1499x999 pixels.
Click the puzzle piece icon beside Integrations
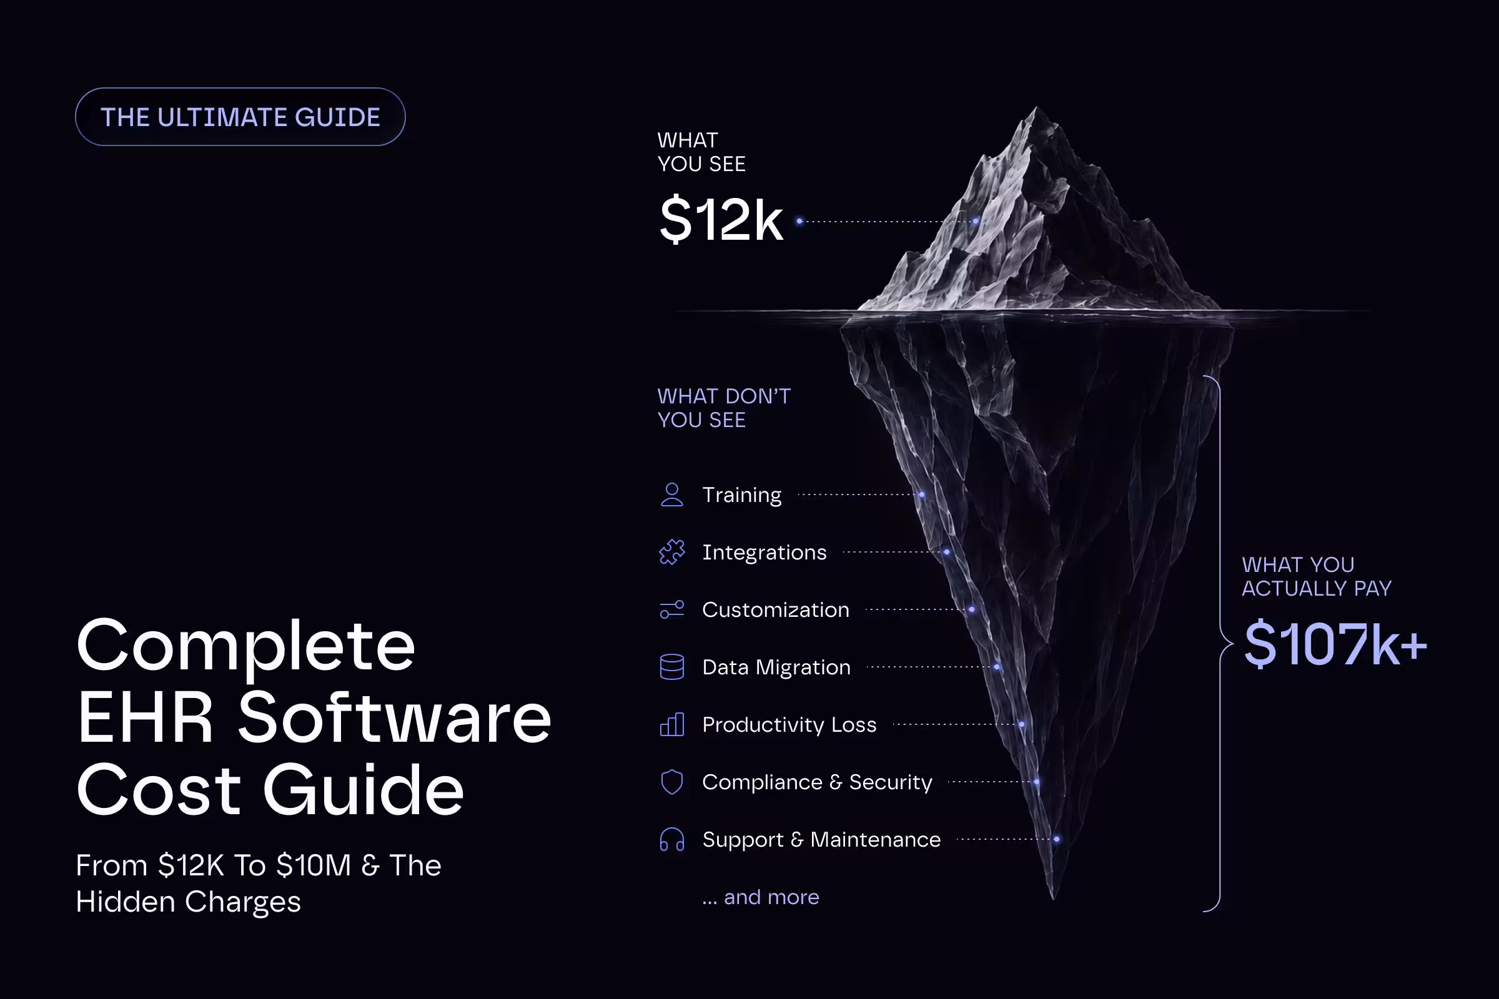(672, 553)
